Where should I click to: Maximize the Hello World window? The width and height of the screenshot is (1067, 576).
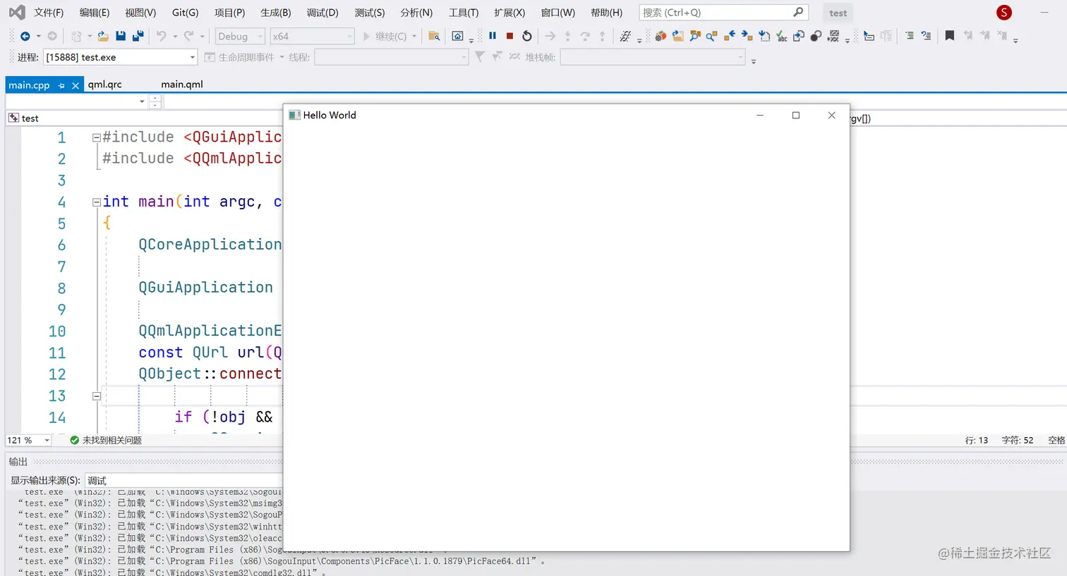pyautogui.click(x=796, y=115)
